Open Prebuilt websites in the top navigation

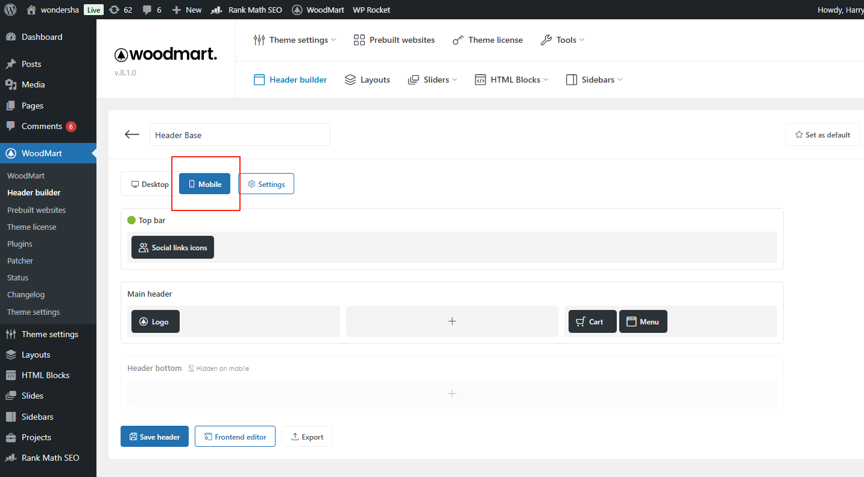394,40
